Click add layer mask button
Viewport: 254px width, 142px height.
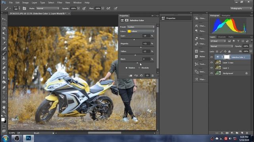[227, 133]
